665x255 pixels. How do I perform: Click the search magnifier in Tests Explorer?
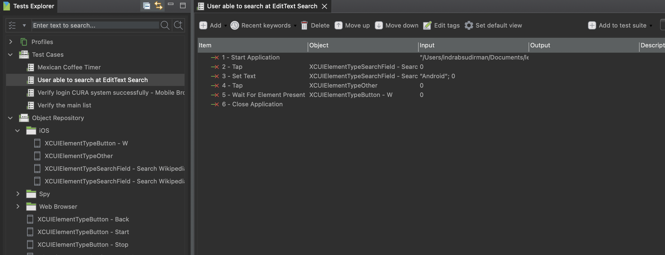165,25
